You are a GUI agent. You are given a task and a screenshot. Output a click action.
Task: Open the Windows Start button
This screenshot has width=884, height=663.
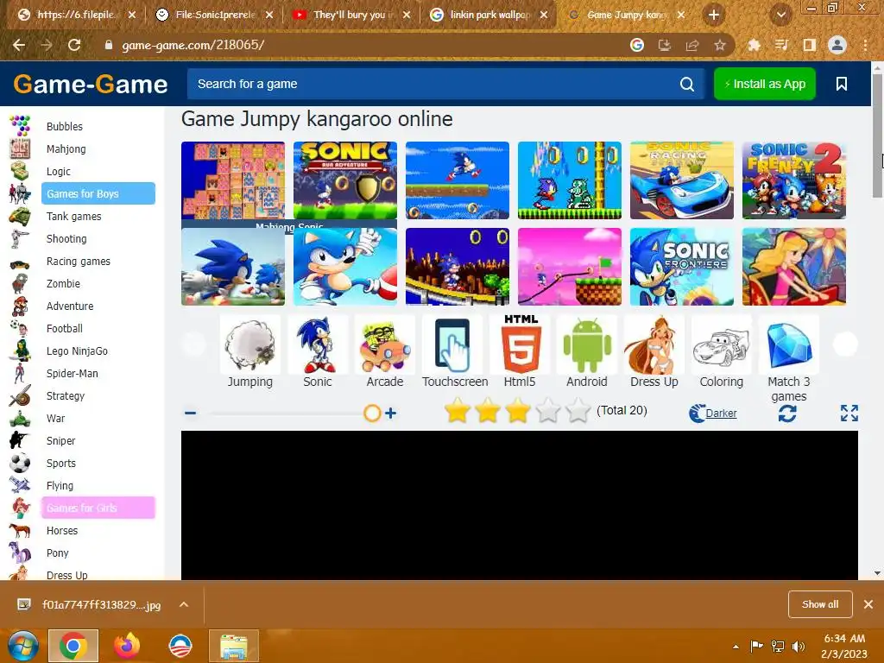click(23, 646)
